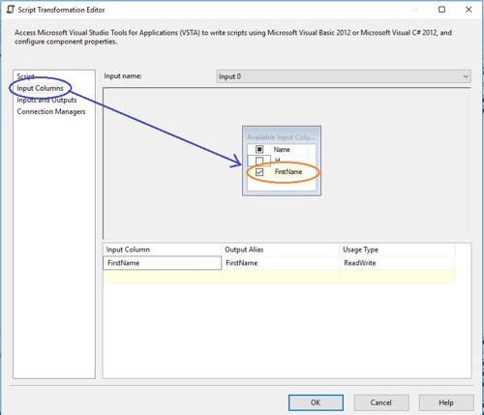Screen dimensions: 484x415
Task: Select Input Columns in the left list
Action: click(x=40, y=88)
